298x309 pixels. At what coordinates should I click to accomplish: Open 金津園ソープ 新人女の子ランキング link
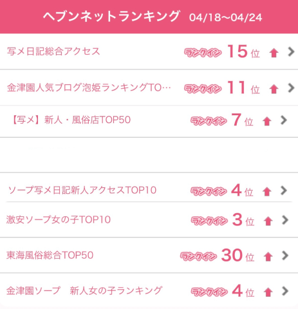click(x=84, y=291)
